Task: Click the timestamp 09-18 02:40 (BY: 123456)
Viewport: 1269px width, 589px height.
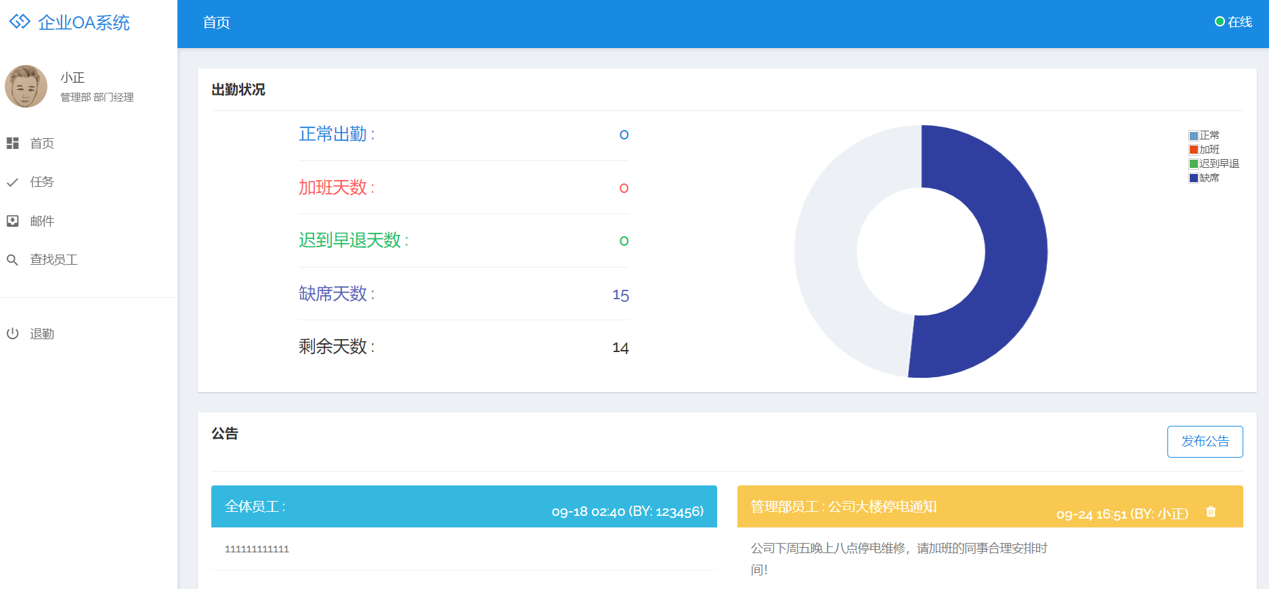Action: pyautogui.click(x=628, y=512)
